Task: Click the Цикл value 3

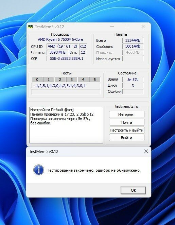Action: (133, 86)
